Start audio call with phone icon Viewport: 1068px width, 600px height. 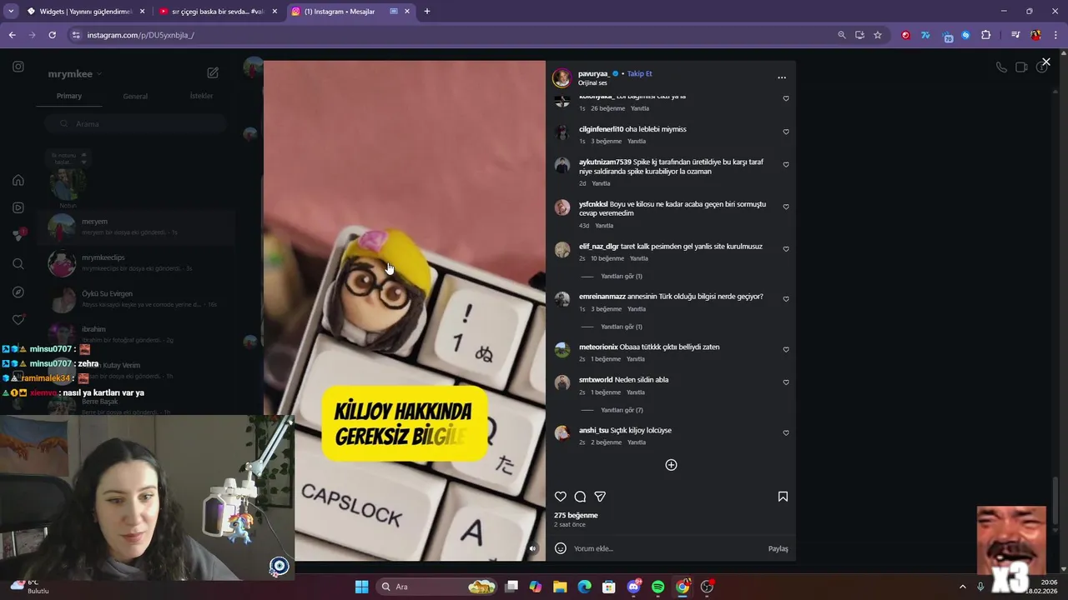coord(1001,67)
